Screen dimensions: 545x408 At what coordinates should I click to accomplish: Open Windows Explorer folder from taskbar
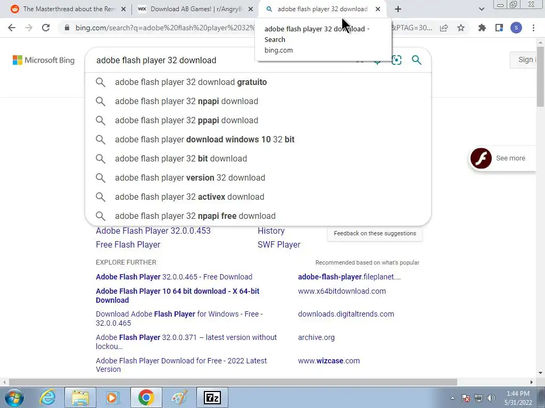(80, 397)
